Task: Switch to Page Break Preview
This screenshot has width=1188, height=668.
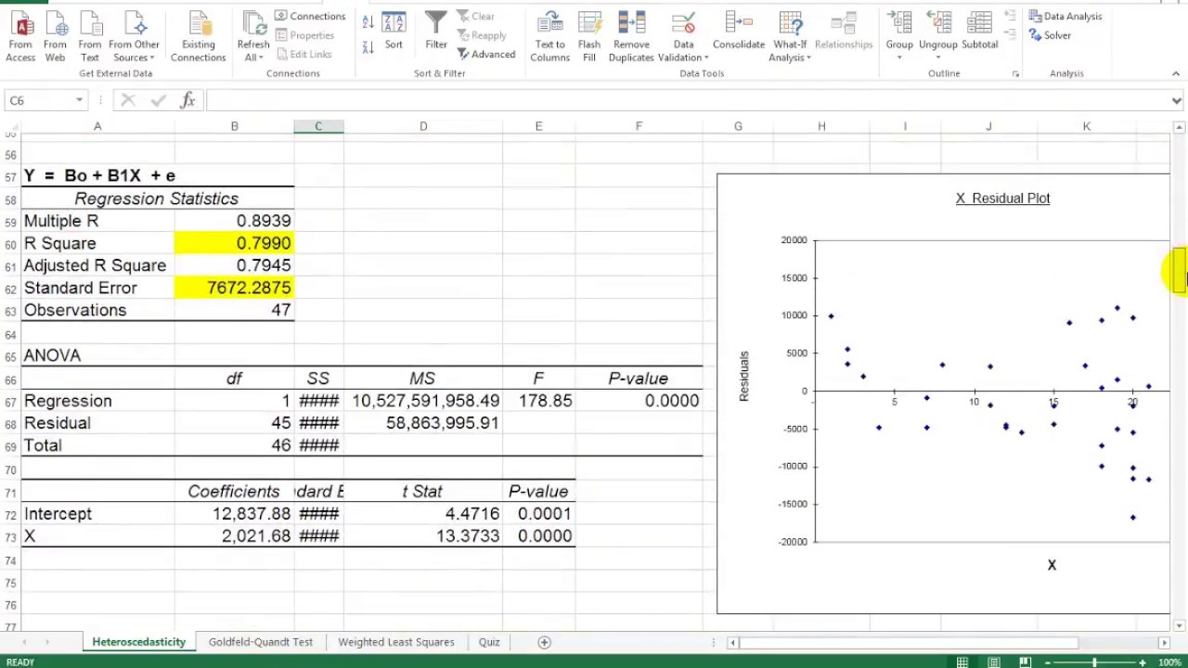Action: (x=1025, y=662)
